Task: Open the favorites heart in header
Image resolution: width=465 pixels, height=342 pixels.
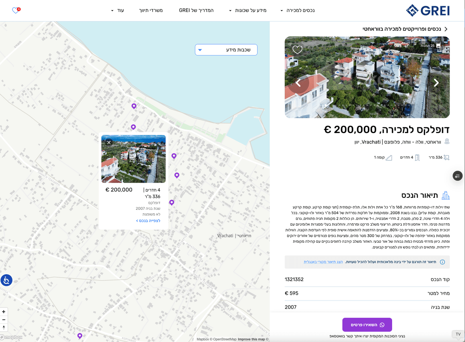Action: click(15, 10)
